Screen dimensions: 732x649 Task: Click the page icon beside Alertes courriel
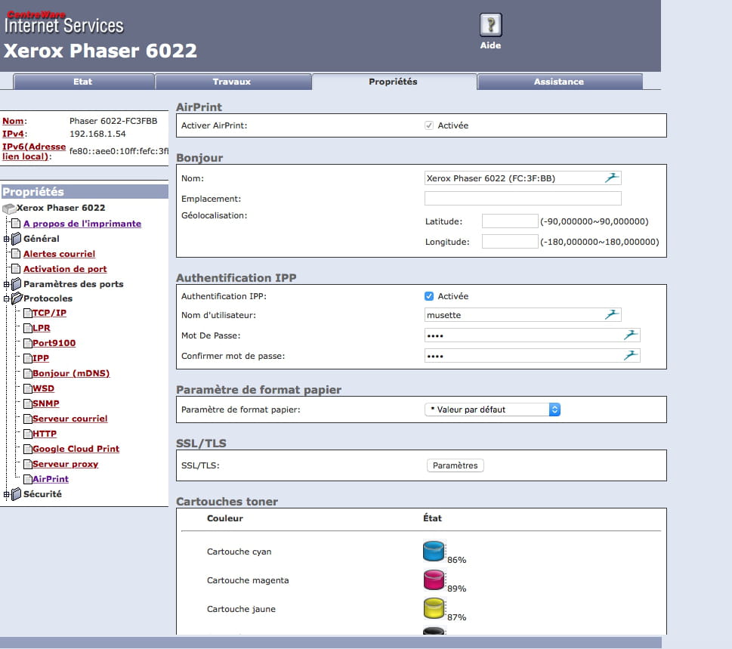(x=16, y=254)
